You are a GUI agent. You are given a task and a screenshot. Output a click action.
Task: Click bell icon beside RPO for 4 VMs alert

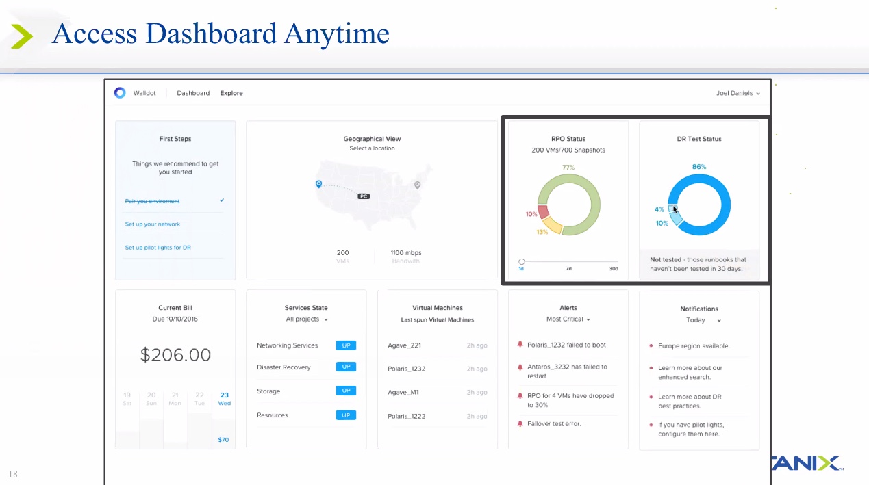pyautogui.click(x=520, y=395)
